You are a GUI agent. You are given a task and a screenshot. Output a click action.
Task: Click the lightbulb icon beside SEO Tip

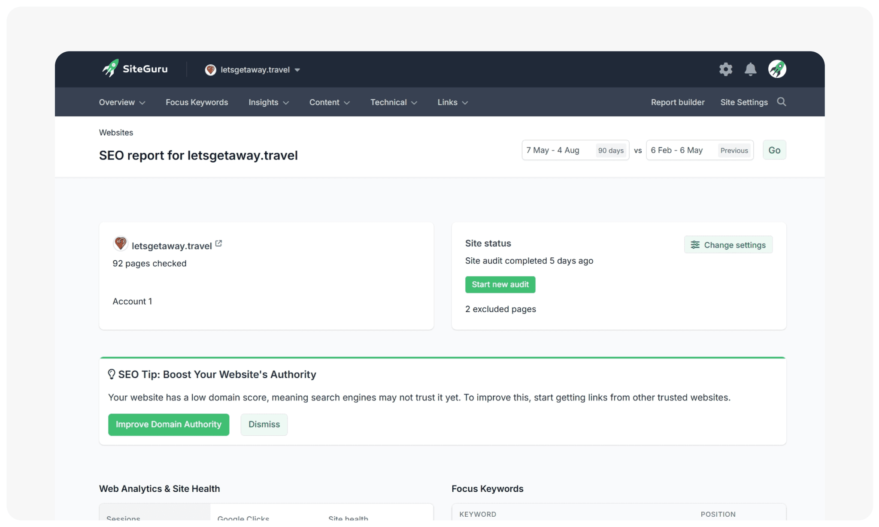point(112,374)
